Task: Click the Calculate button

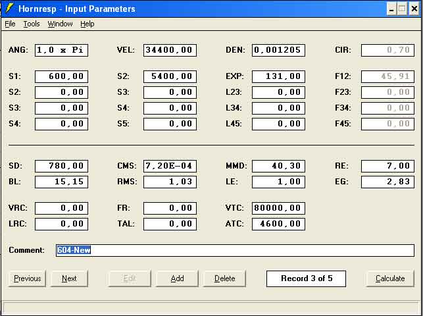Action: point(390,278)
